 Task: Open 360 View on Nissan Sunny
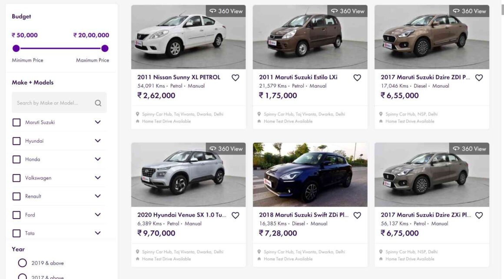tap(226, 11)
